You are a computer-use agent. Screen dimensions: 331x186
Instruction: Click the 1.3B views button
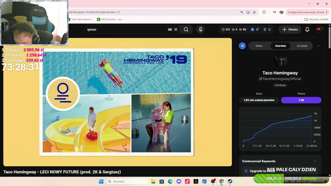(301, 100)
